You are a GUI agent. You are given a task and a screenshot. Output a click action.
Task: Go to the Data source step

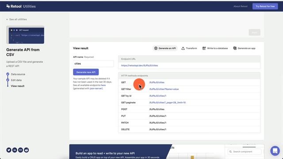[18, 74]
